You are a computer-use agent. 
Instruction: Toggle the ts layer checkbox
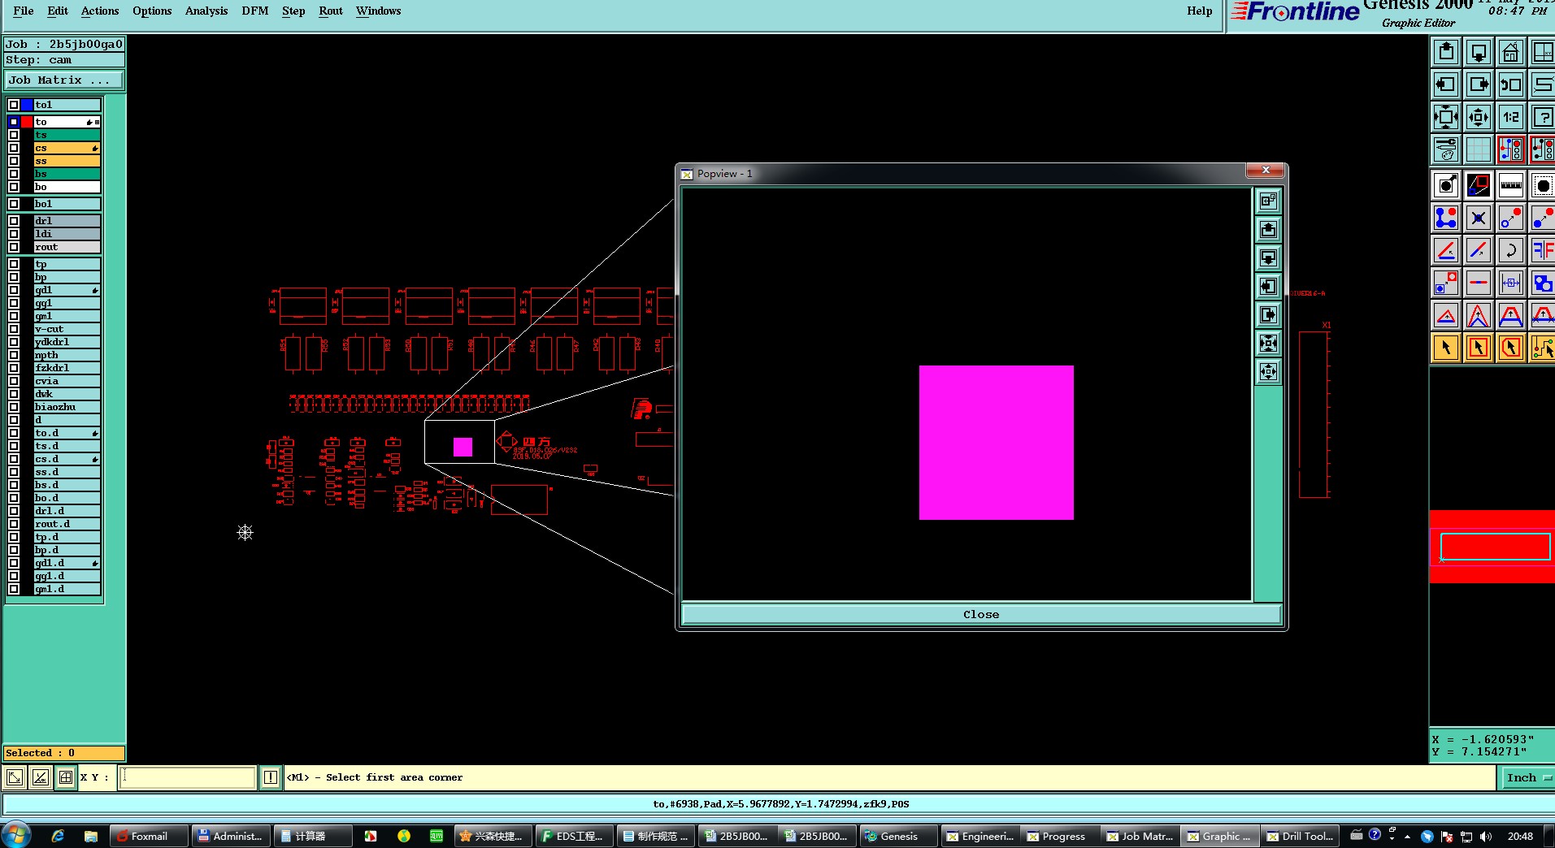[14, 135]
